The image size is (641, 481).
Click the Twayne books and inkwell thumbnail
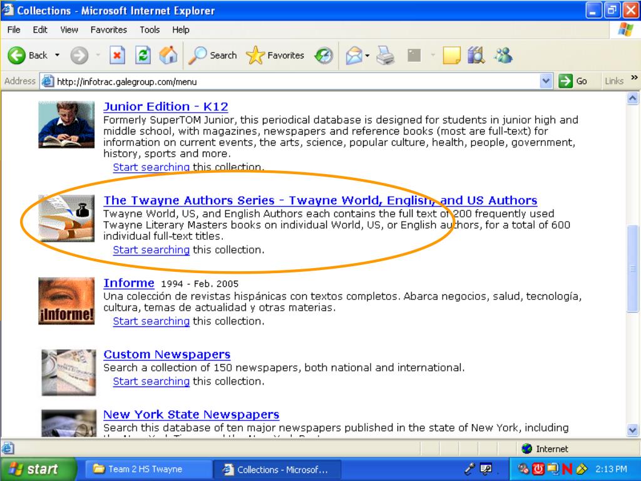(66, 218)
